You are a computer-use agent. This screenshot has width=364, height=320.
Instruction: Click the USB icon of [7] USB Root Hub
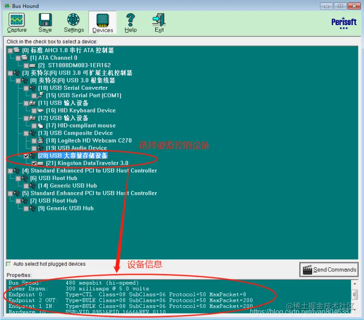25,200
